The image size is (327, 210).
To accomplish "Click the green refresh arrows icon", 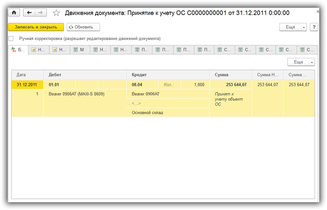I will point(71,27).
